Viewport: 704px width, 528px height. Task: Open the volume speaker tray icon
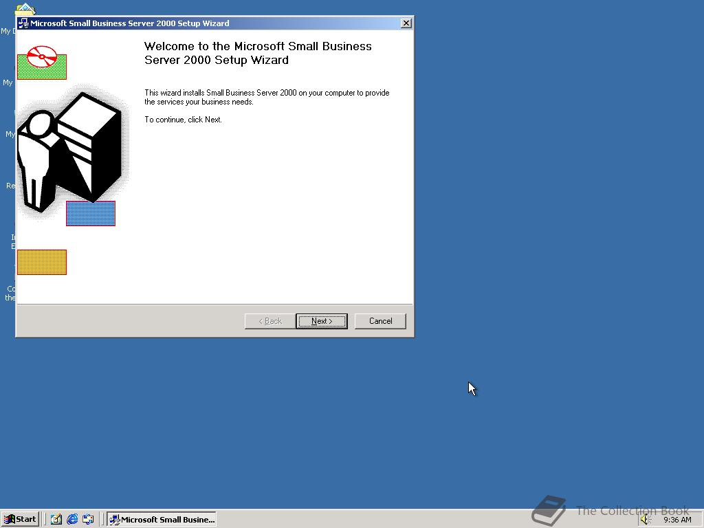pos(646,520)
